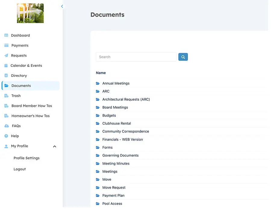Click the Homeowner's How Tos icon
The height and width of the screenshot is (209, 271).
pyautogui.click(x=6, y=116)
